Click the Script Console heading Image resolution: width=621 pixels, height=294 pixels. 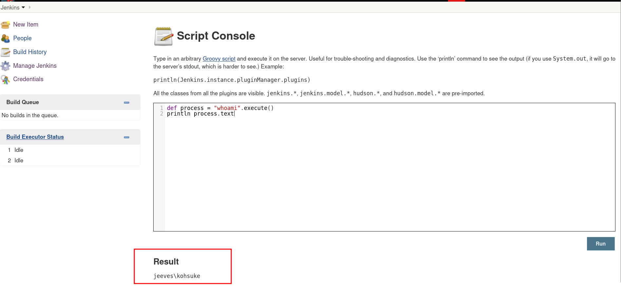coord(216,36)
